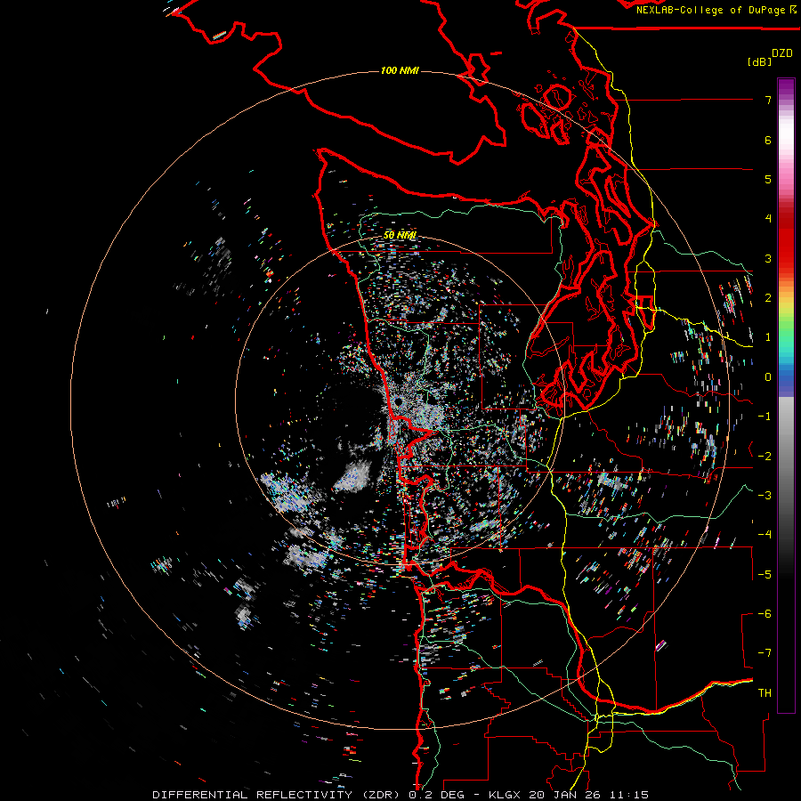Image resolution: width=801 pixels, height=801 pixels.
Task: Select the 4 value on the dB scale
Action: click(x=768, y=219)
